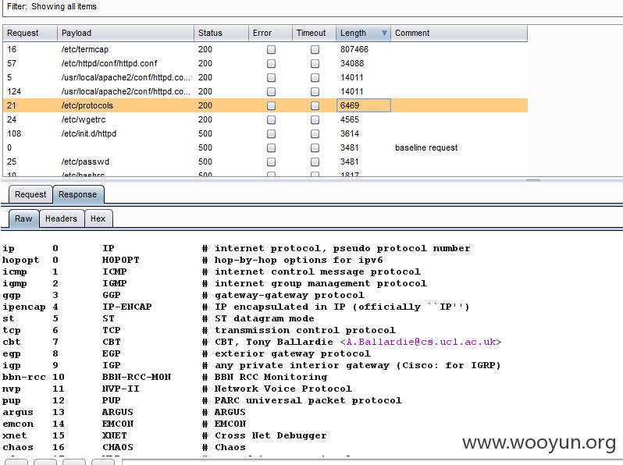Open the Headers view tab
This screenshot has width=623, height=465.
(61, 218)
